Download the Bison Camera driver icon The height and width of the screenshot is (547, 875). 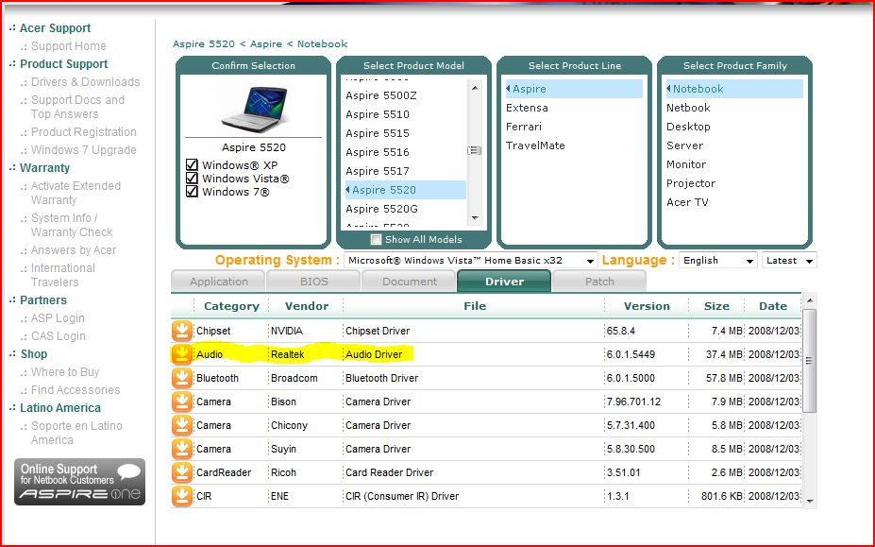click(x=181, y=402)
